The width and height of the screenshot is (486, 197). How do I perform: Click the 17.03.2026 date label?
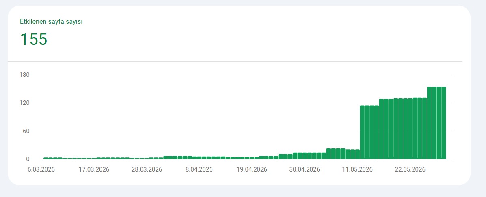94,170
